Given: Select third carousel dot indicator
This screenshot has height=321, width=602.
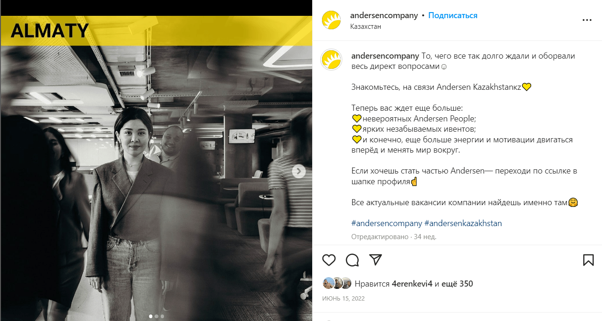Looking at the screenshot, I should click(x=162, y=316).
